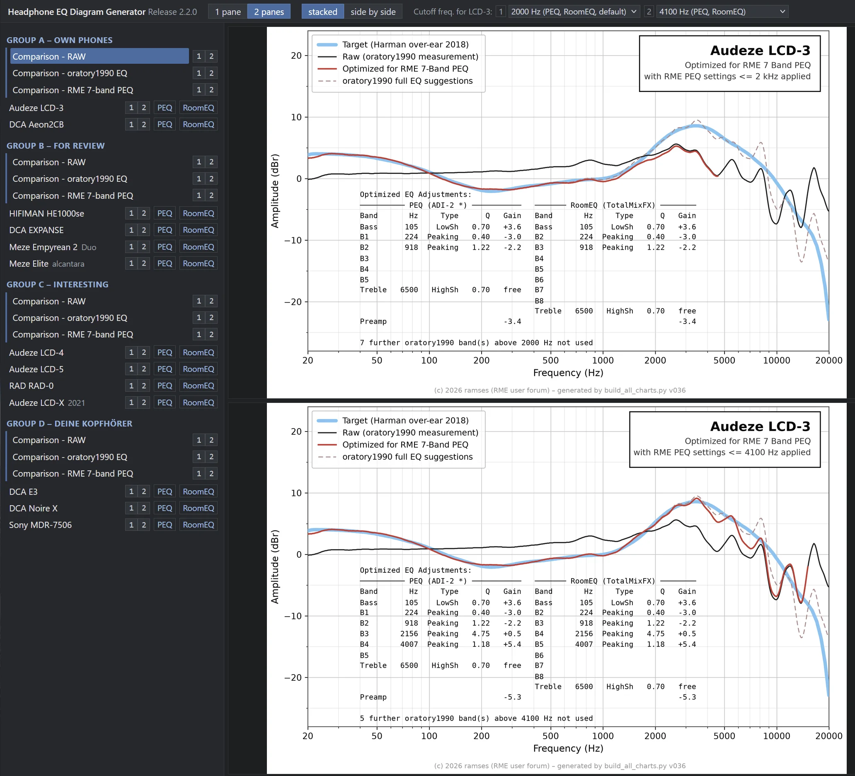Open RoomEQ link for DCA Noire X
855x776 pixels.
tap(199, 508)
